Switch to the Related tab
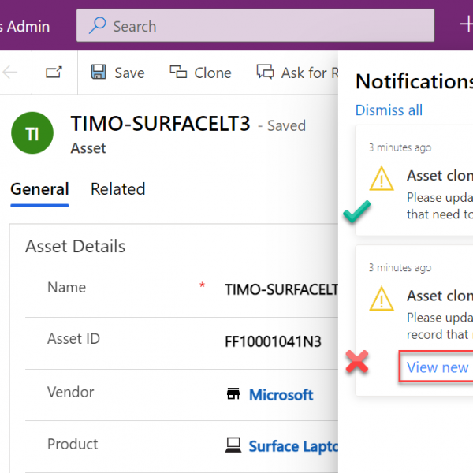 click(118, 189)
